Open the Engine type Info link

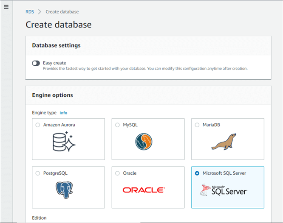pyautogui.click(x=63, y=113)
